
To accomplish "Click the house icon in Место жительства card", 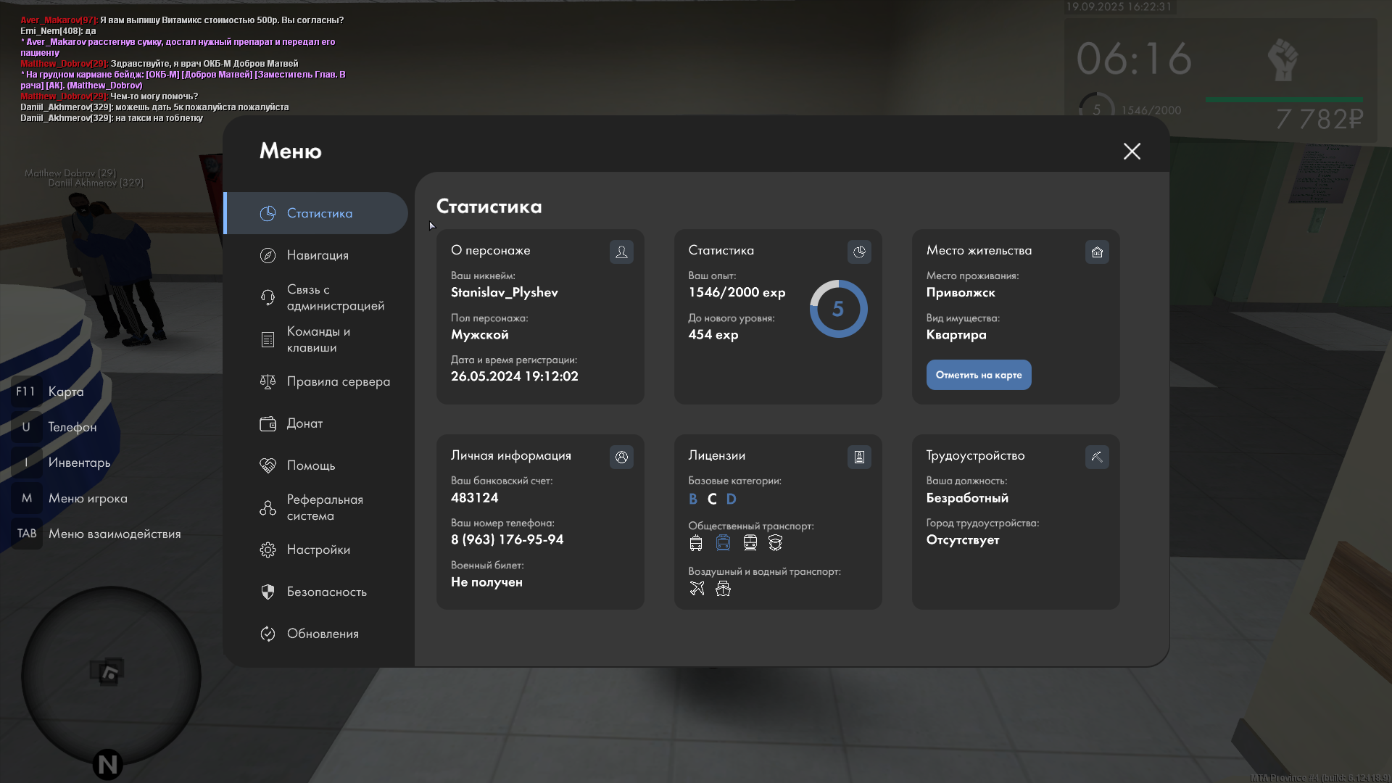I will pos(1097,252).
